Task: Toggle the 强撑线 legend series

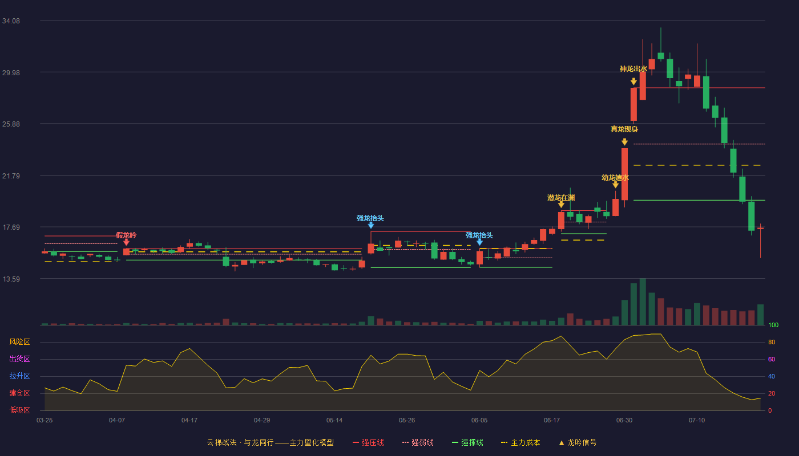Action: pos(467,442)
